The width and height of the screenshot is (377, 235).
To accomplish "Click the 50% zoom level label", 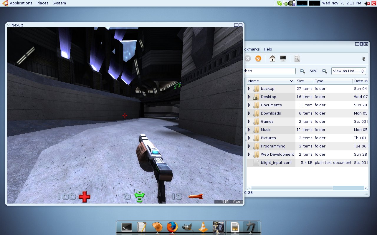I will tap(313, 71).
